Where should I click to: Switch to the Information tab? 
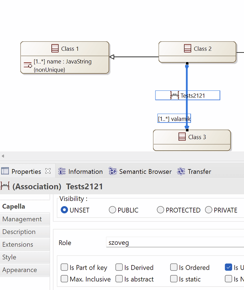pyautogui.click(x=80, y=171)
